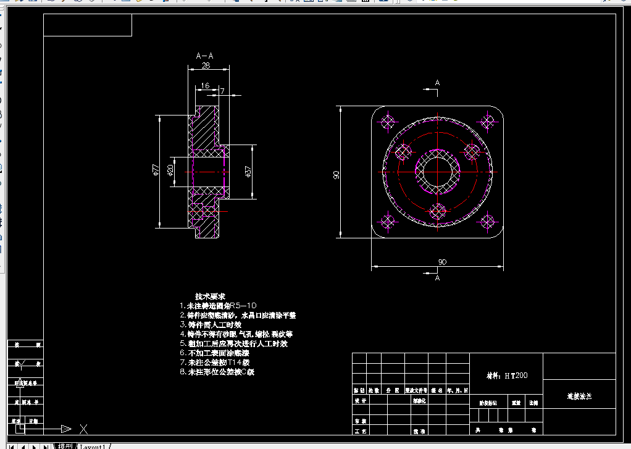
Task: Select the 7 dimension text
Action: tap(222, 91)
